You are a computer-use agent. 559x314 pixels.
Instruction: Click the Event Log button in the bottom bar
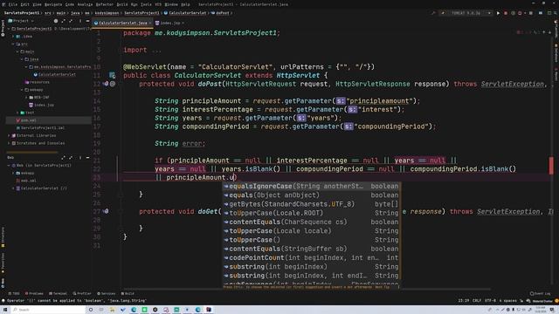click(540, 294)
